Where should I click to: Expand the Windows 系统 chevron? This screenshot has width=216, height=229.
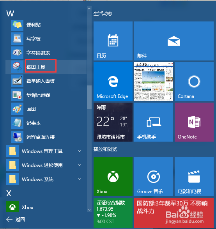coord(80,179)
